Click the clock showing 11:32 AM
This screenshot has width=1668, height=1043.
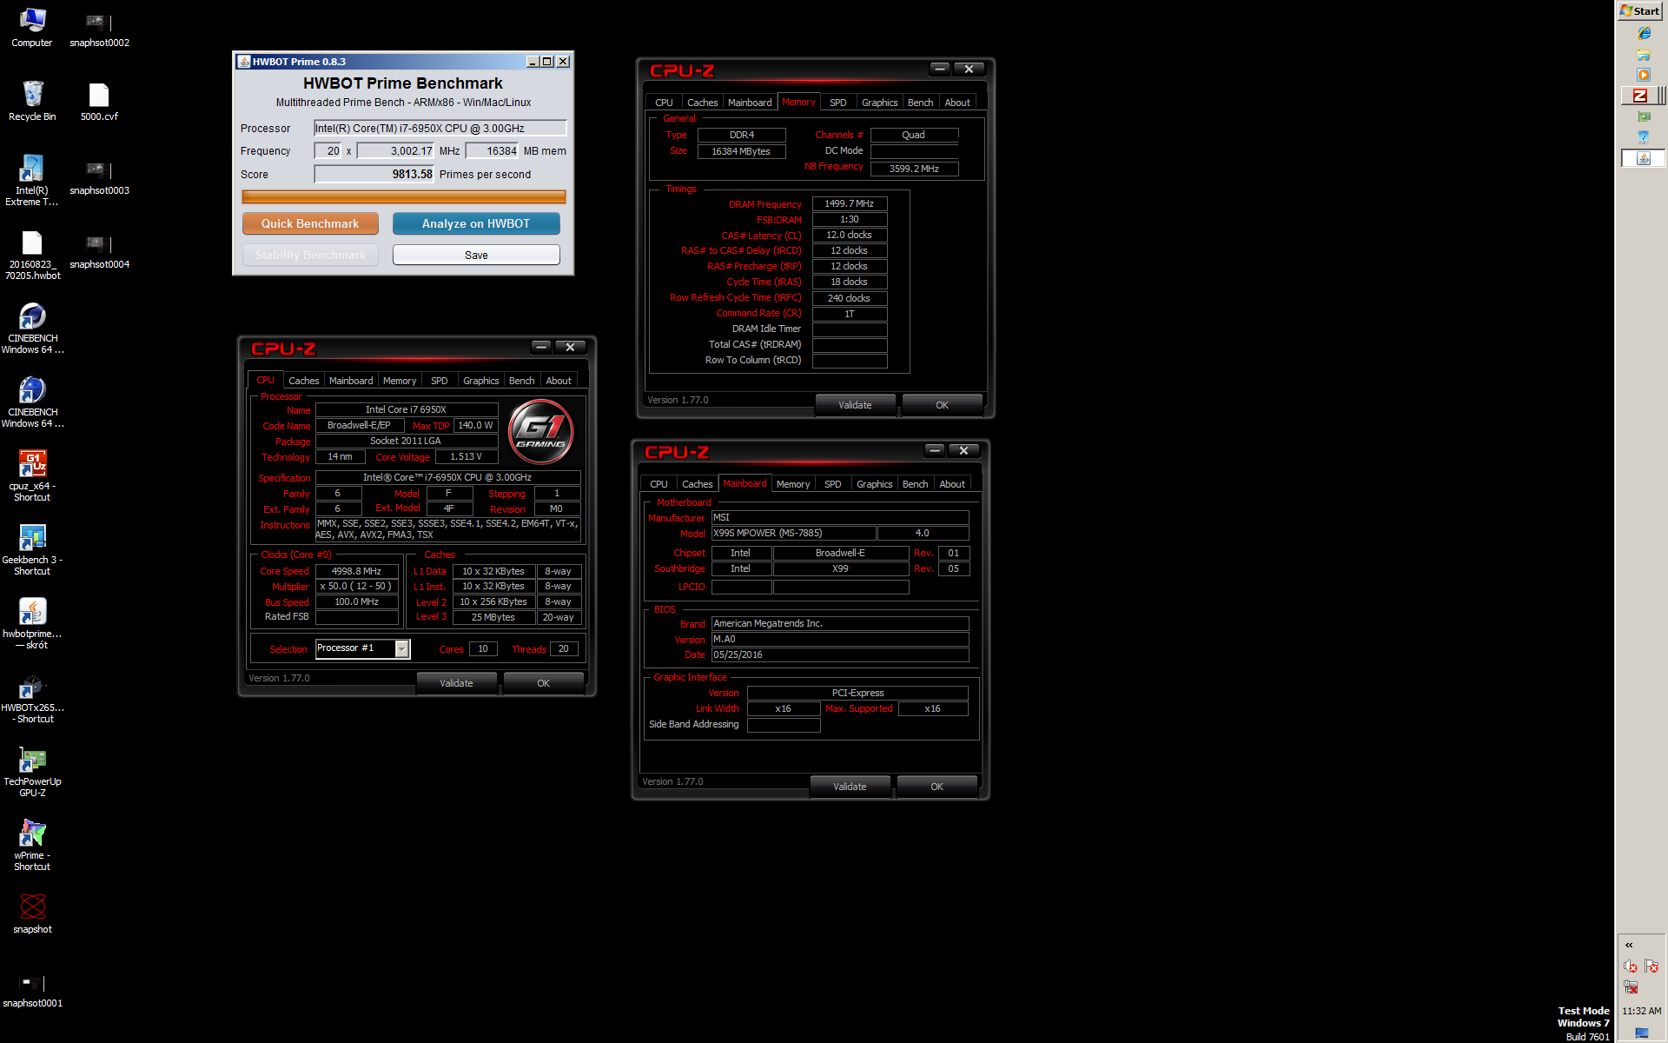1641,1011
